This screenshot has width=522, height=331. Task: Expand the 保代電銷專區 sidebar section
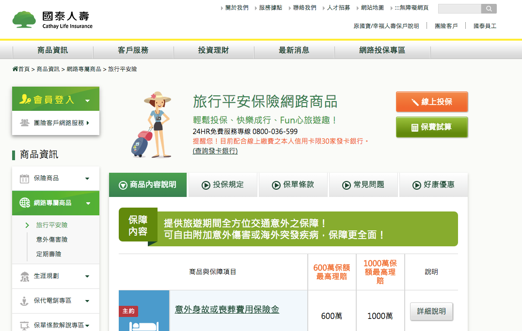(x=87, y=301)
